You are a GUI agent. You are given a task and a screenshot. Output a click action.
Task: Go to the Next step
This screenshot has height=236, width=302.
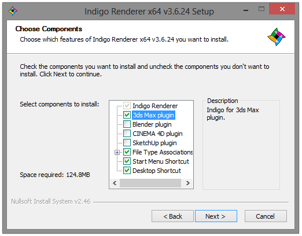click(x=216, y=216)
